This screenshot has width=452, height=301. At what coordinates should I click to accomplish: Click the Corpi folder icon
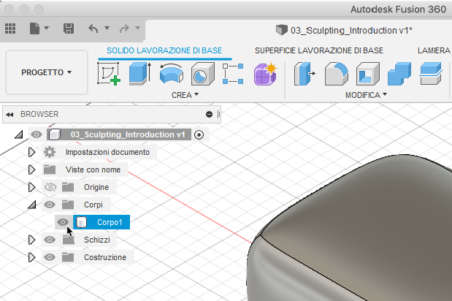pos(68,205)
